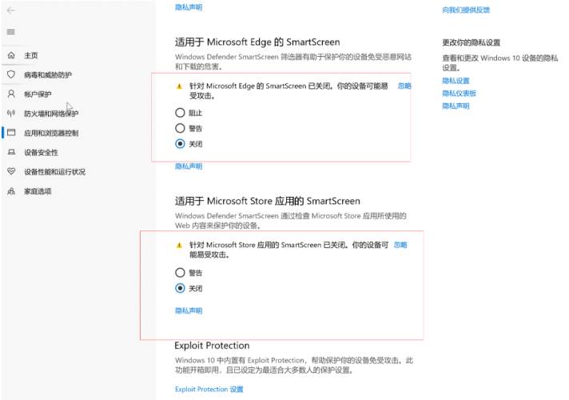Image resolution: width=569 pixels, height=400 pixels.
Task: Click the shield icon for 病毒和威胁防护
Action: [x=11, y=74]
